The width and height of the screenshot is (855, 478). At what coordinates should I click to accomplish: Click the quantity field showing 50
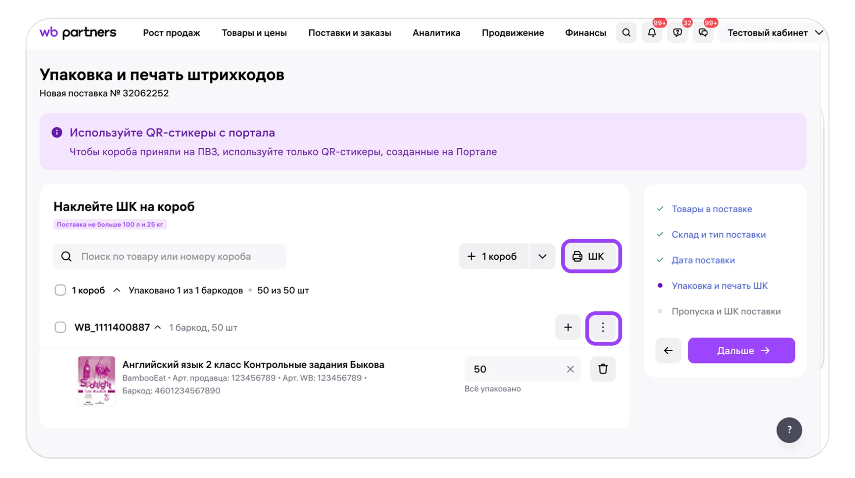click(x=522, y=369)
